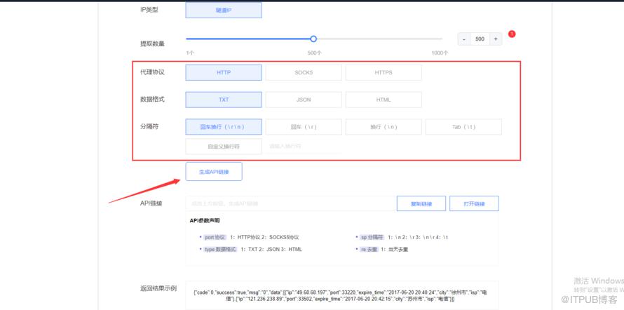Click the 数据格式 label
Image resolution: width=624 pixels, height=310 pixels.
coord(152,100)
